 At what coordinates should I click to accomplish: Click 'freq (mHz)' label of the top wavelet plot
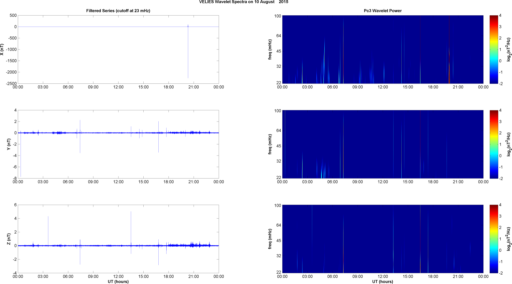270,49
